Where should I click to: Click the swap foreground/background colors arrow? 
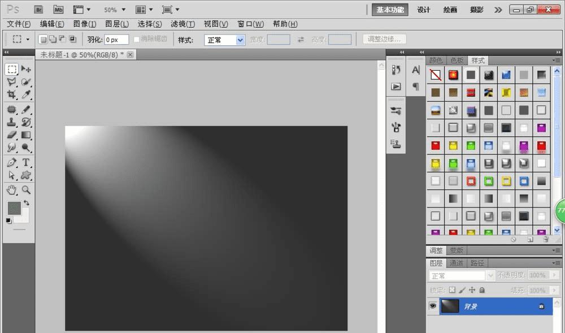pyautogui.click(x=26, y=202)
